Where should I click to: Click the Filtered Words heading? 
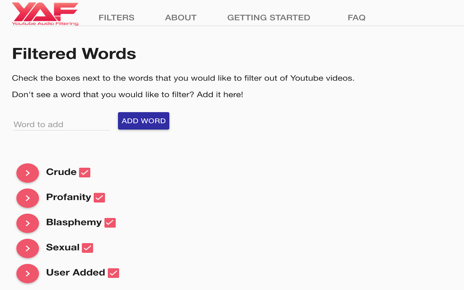tap(74, 53)
